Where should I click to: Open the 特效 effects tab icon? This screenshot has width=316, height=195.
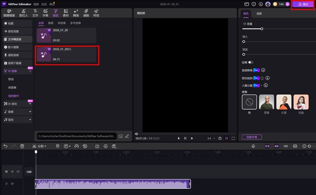point(96,13)
